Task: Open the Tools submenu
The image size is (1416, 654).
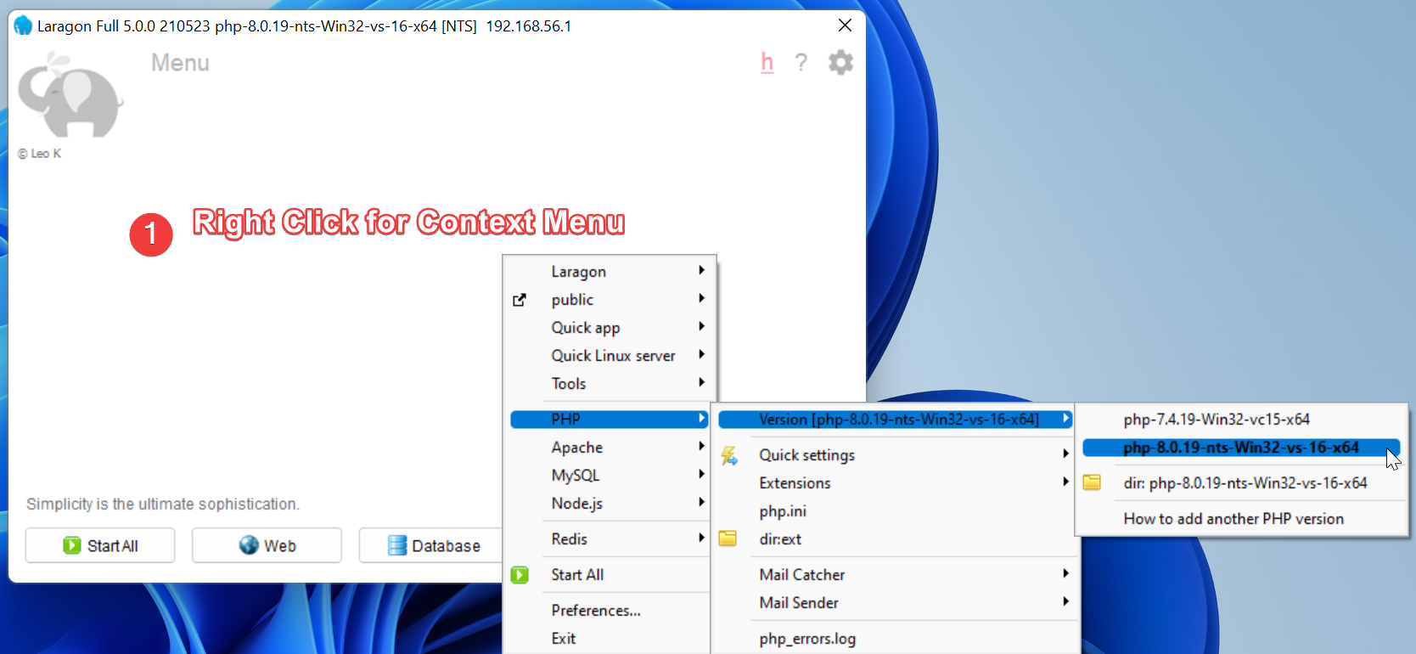Action: pos(610,384)
